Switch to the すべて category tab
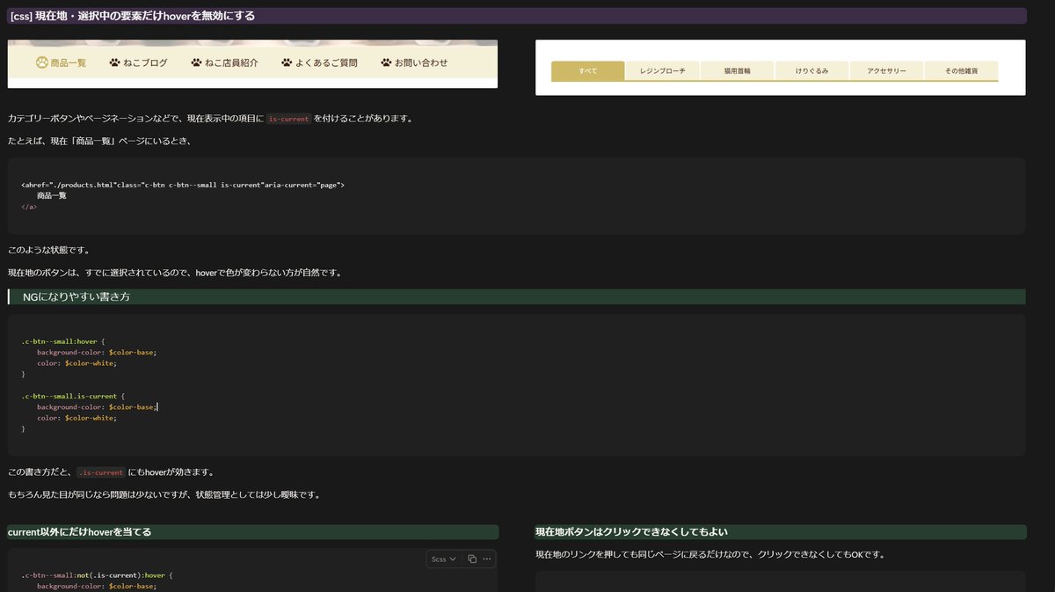The width and height of the screenshot is (1055, 592). (x=587, y=70)
